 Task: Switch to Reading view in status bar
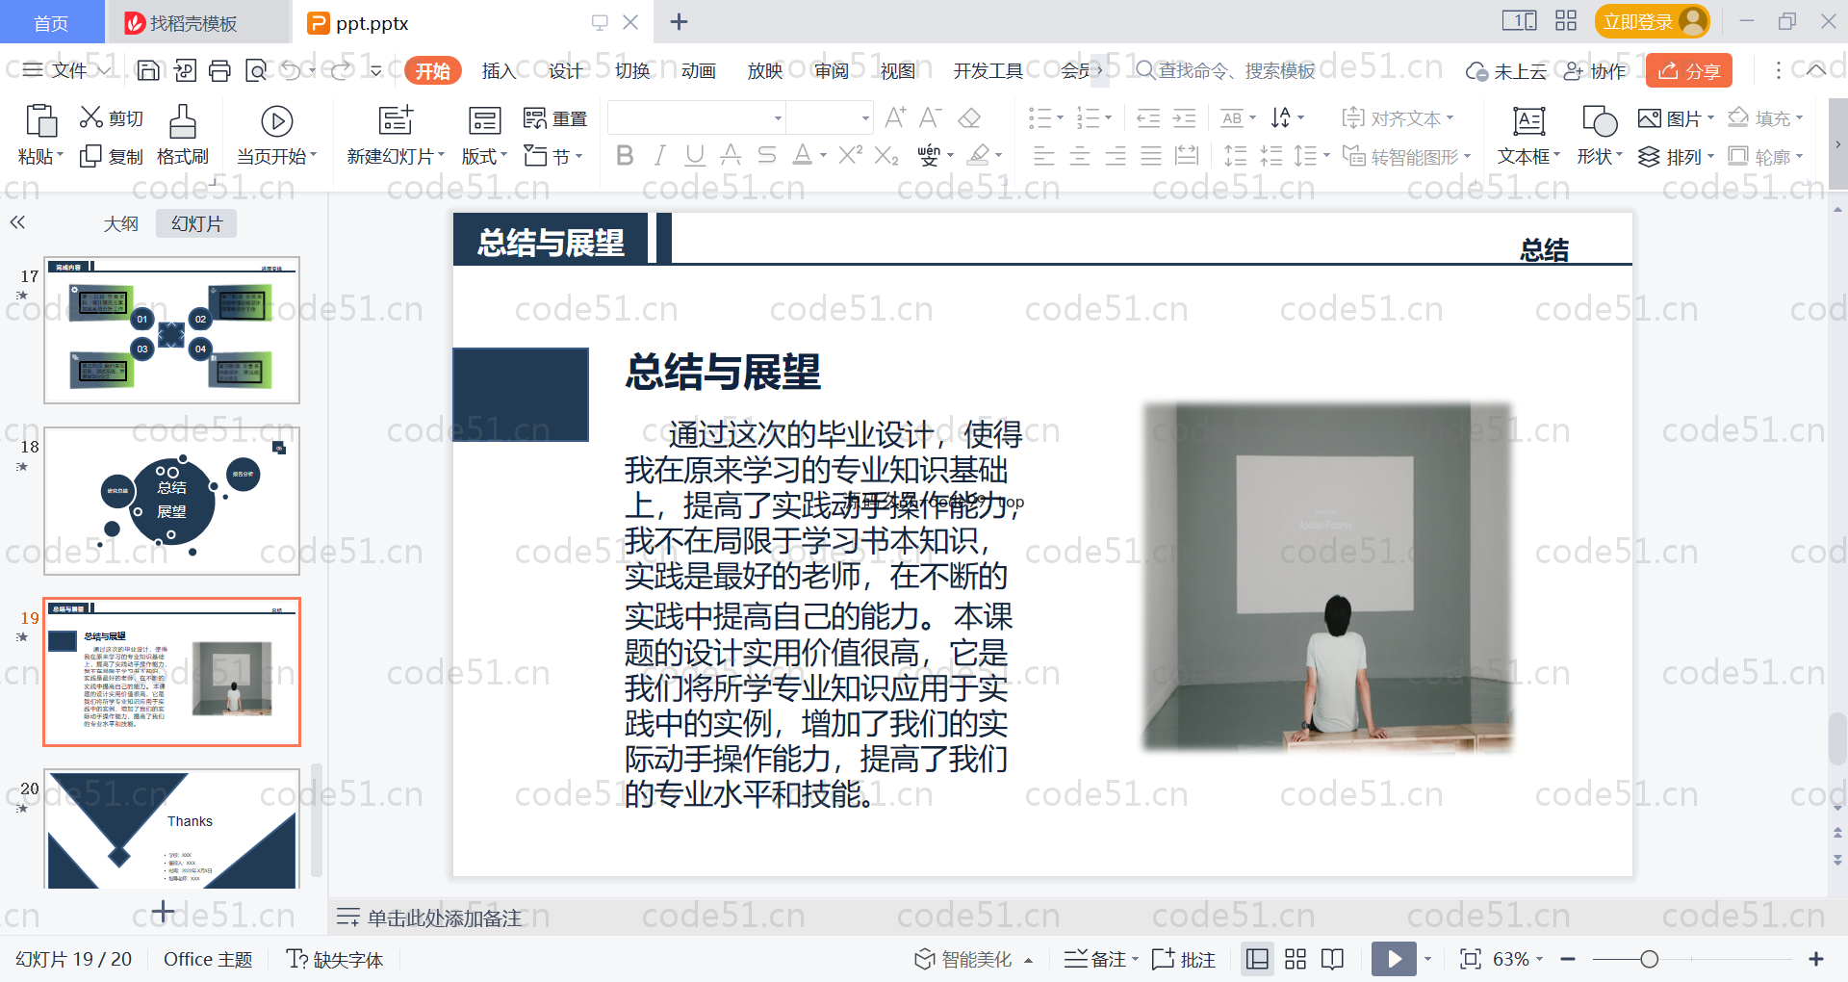coord(1333,959)
